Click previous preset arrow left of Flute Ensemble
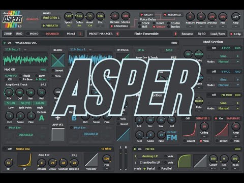The width and height of the screenshot is (244, 183). click(x=117, y=34)
